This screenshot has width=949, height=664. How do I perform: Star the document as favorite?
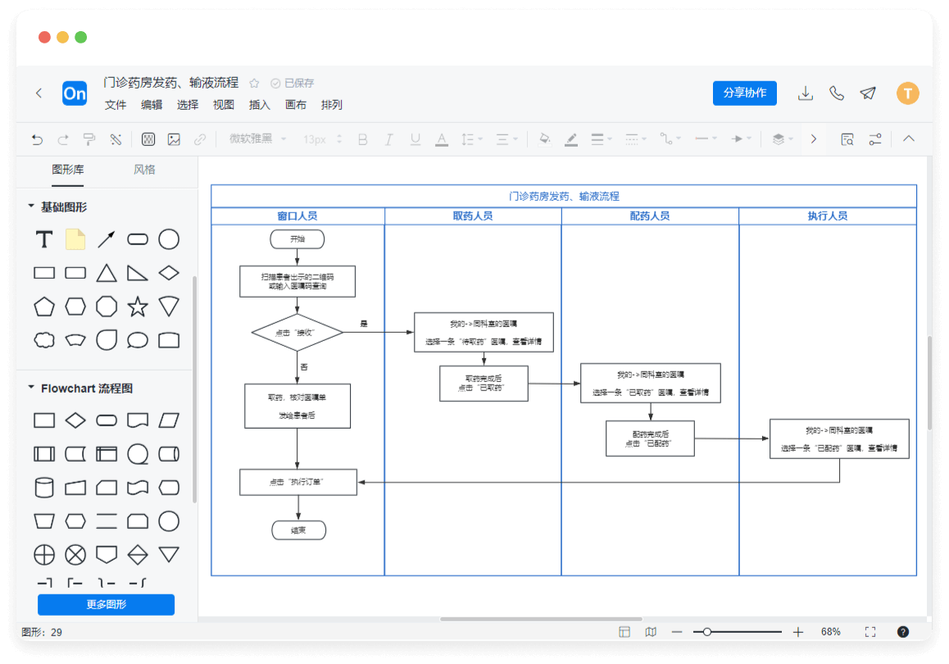[x=254, y=84]
